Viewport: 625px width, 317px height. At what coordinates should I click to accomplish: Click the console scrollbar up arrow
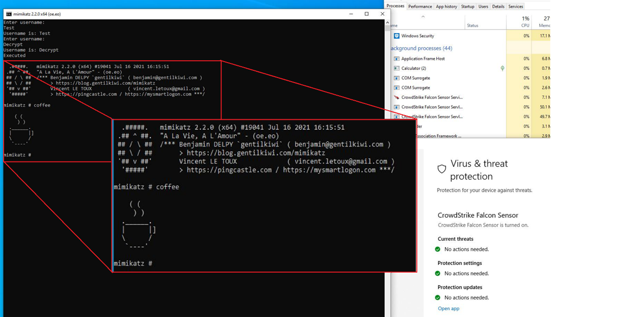(x=387, y=22)
